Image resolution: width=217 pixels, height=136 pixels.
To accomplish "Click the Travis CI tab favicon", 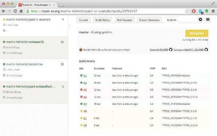I will point(20,5).
